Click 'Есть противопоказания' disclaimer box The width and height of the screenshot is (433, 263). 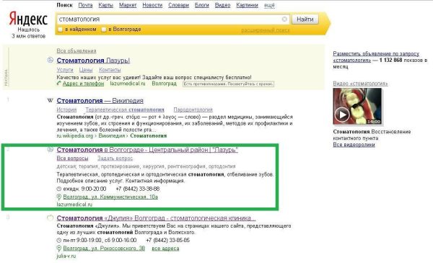click(x=228, y=84)
